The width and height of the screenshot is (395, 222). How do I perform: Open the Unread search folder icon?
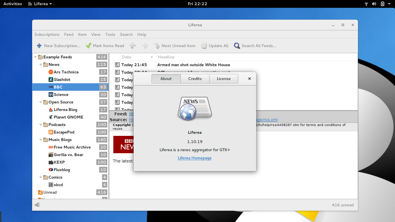tap(40, 192)
